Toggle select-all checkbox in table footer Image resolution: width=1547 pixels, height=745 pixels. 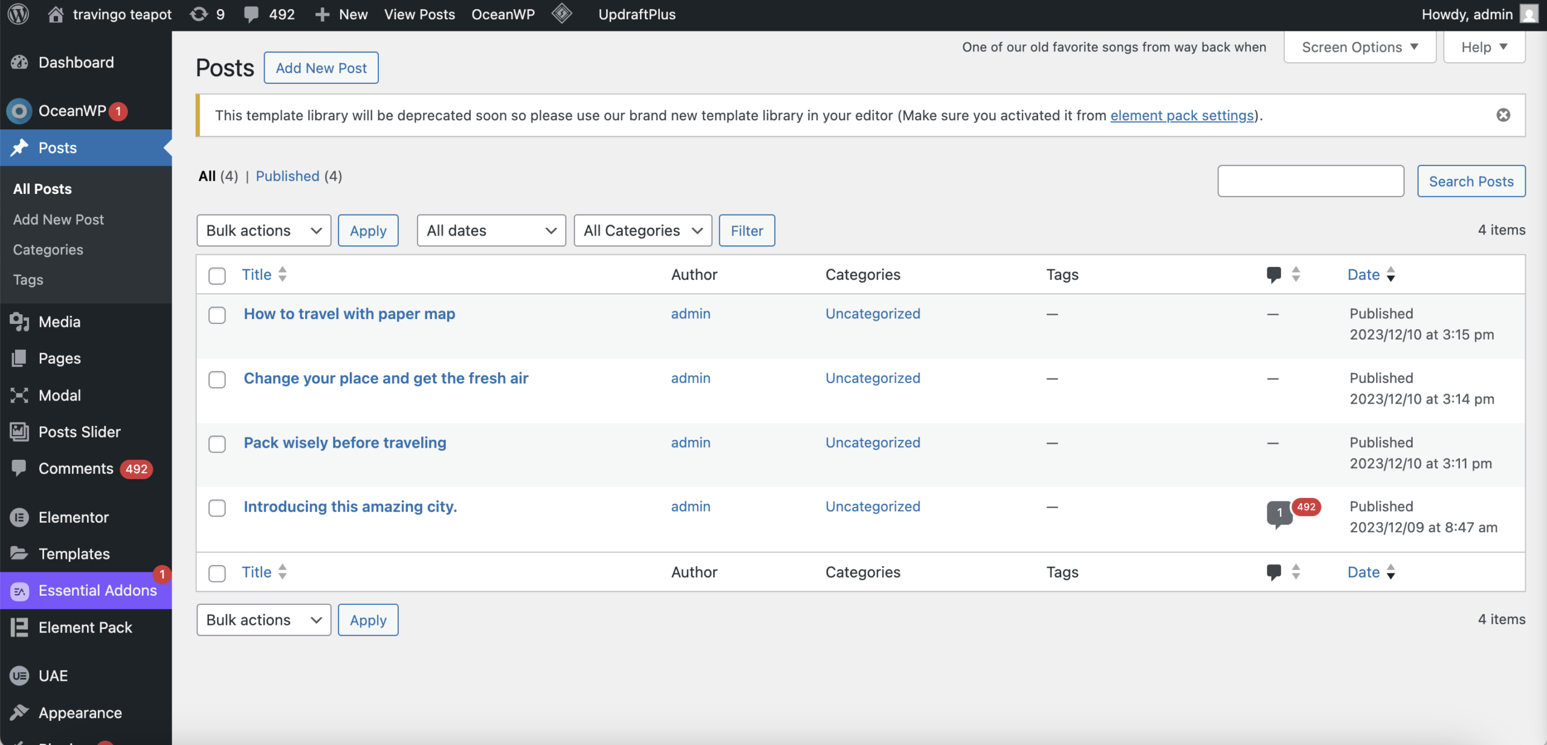[217, 573]
